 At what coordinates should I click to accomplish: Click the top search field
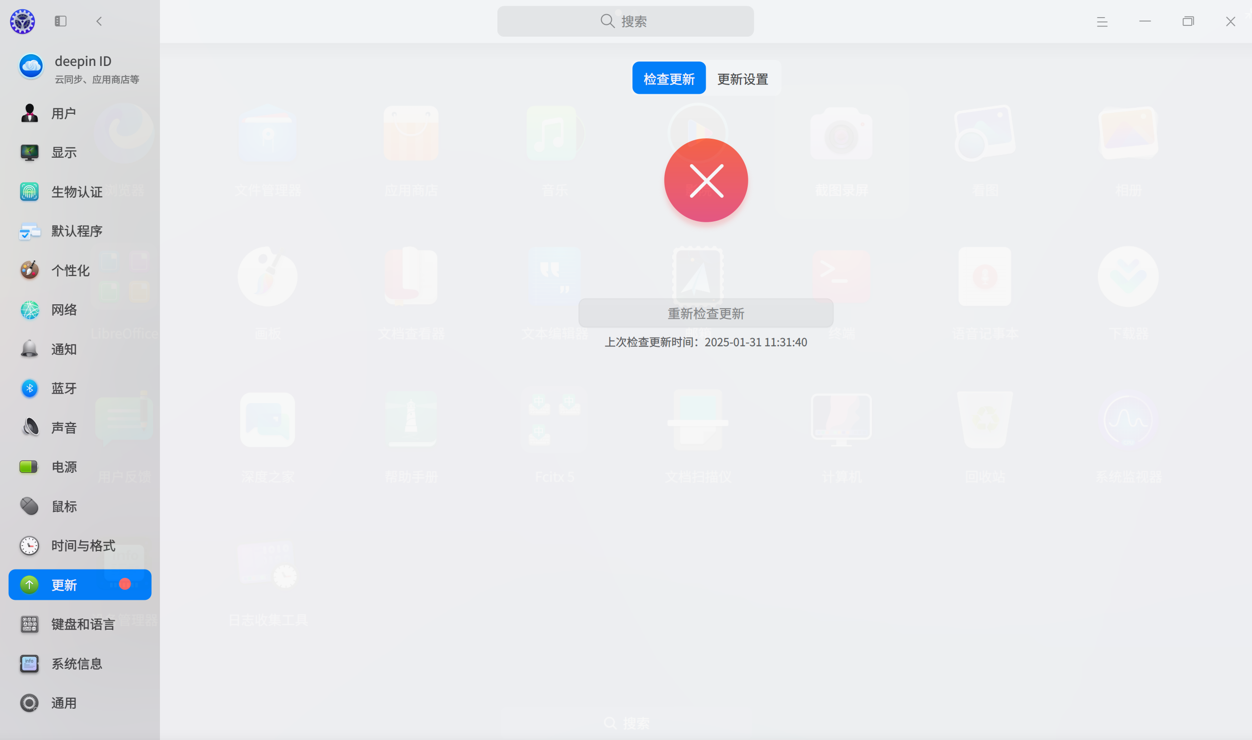[626, 21]
